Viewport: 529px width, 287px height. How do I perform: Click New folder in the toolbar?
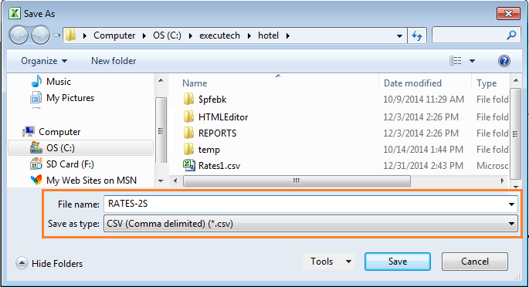(x=114, y=61)
